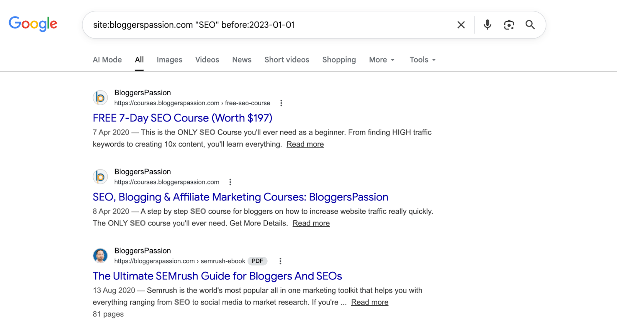Expand the More dropdown
Viewport: 617px width, 323px height.
(382, 60)
